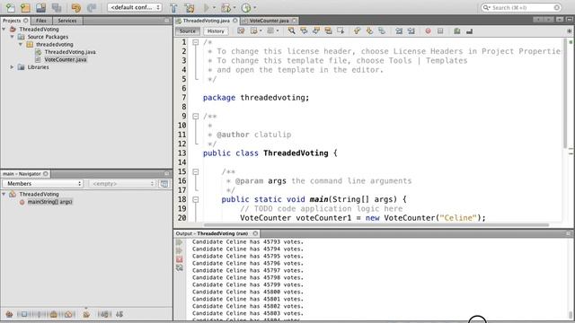Click the Previous Bookmark icon
The width and height of the screenshot is (575, 323).
358,31
